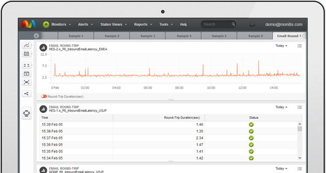Click the add window module sidebar icon
The width and height of the screenshot is (326, 173).
(x=27, y=74)
